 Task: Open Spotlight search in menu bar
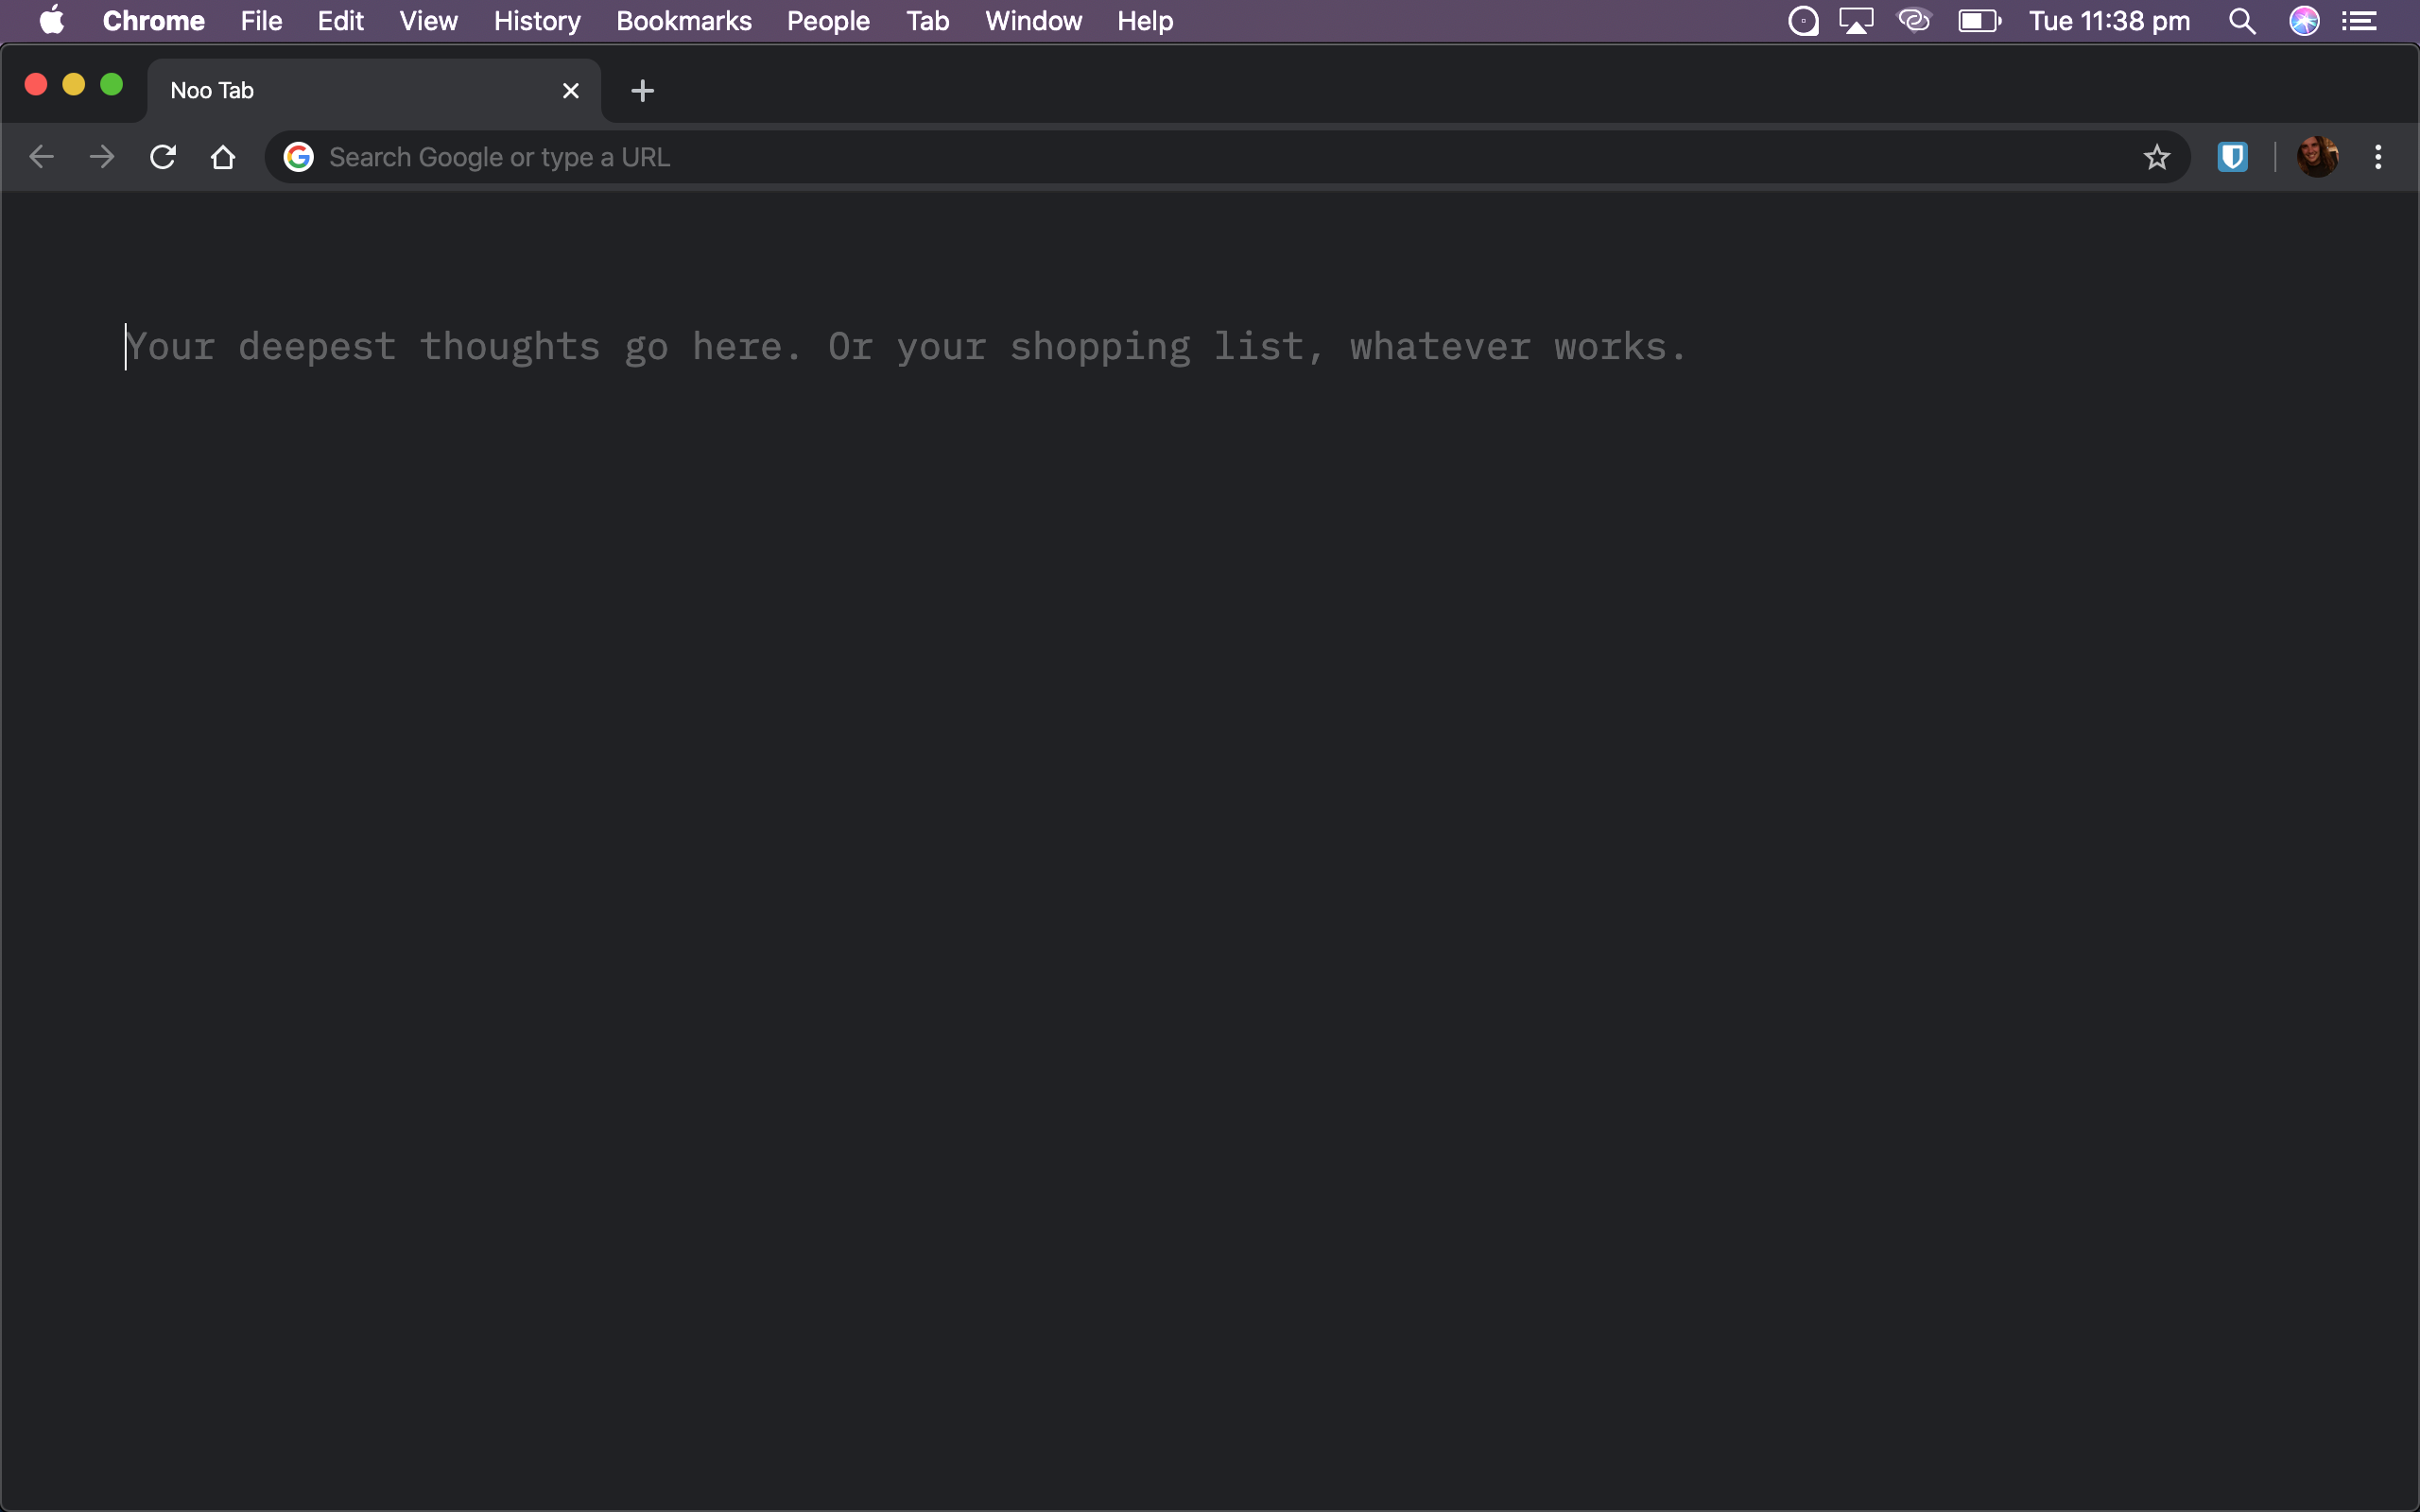point(2242,21)
